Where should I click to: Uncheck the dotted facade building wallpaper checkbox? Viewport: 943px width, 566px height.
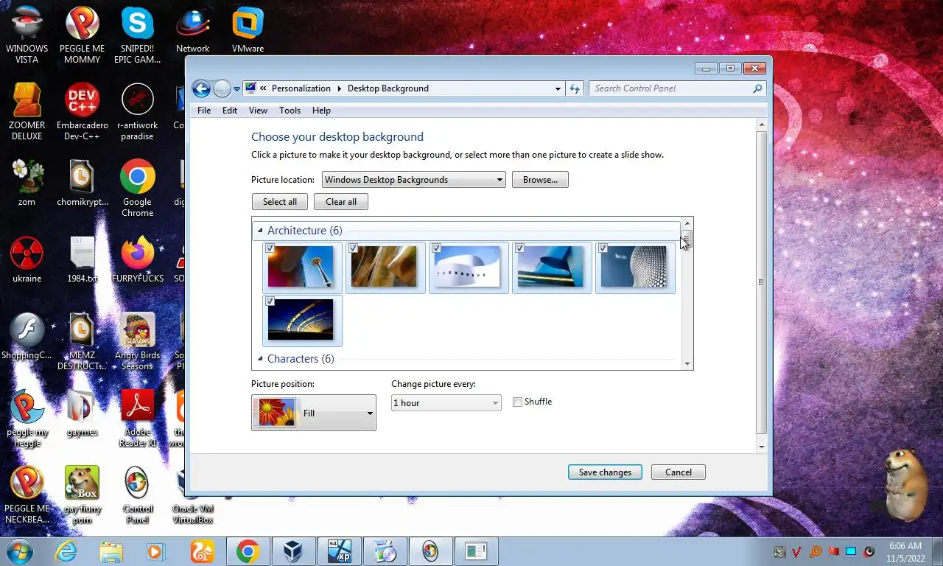(x=603, y=248)
